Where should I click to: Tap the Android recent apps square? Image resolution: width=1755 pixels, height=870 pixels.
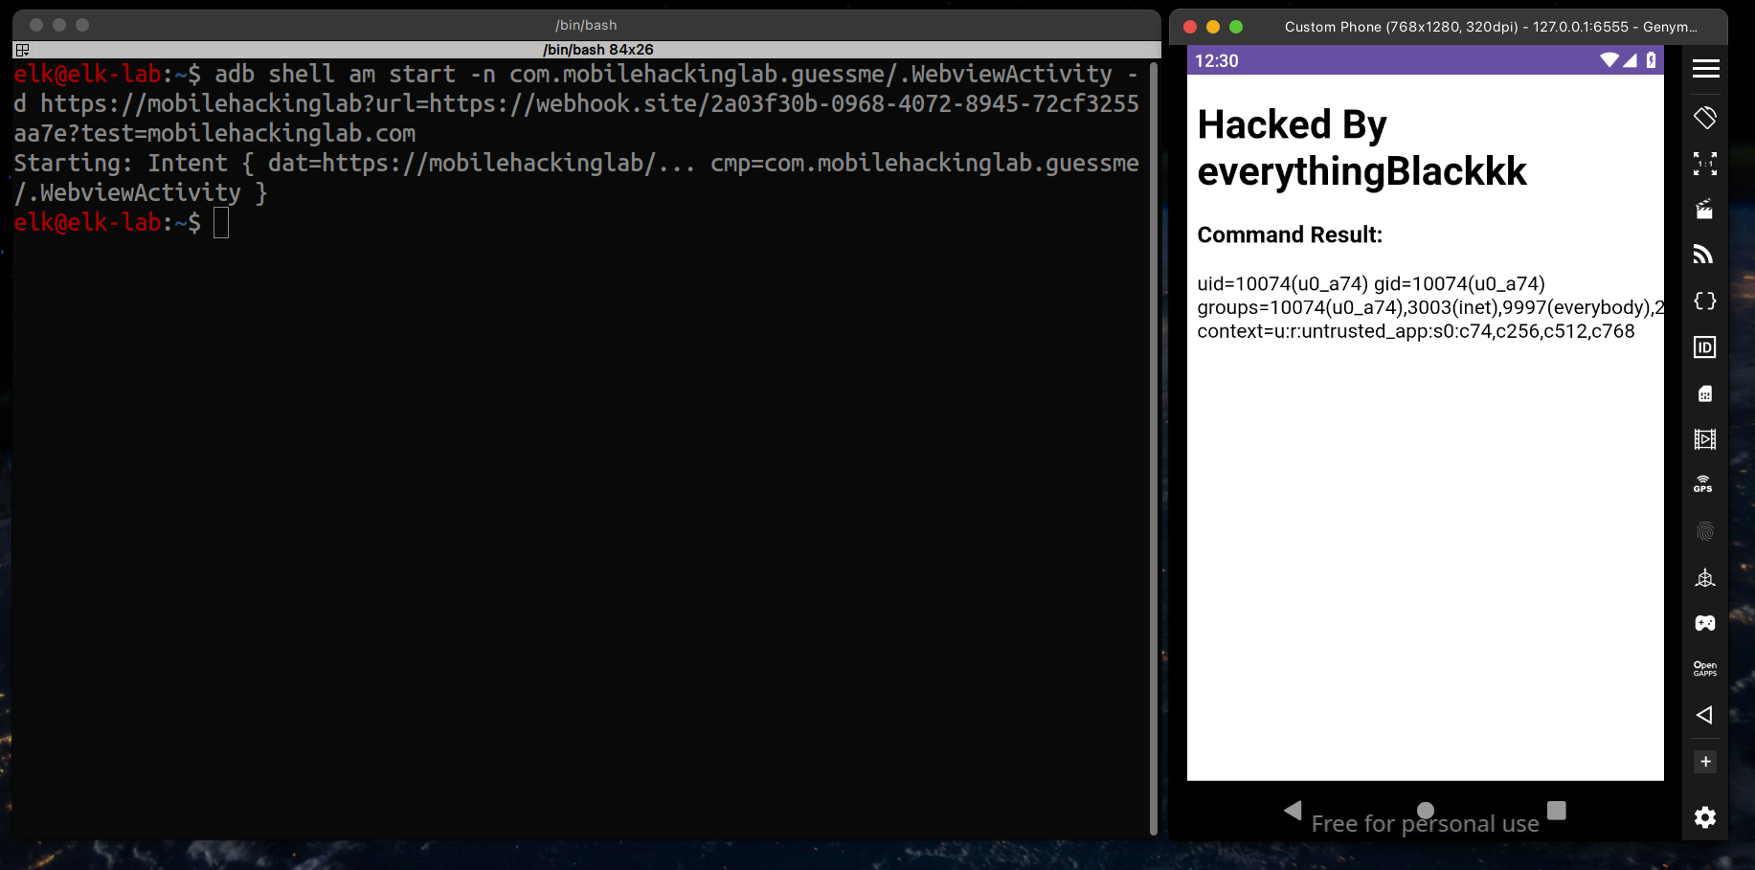(1557, 811)
